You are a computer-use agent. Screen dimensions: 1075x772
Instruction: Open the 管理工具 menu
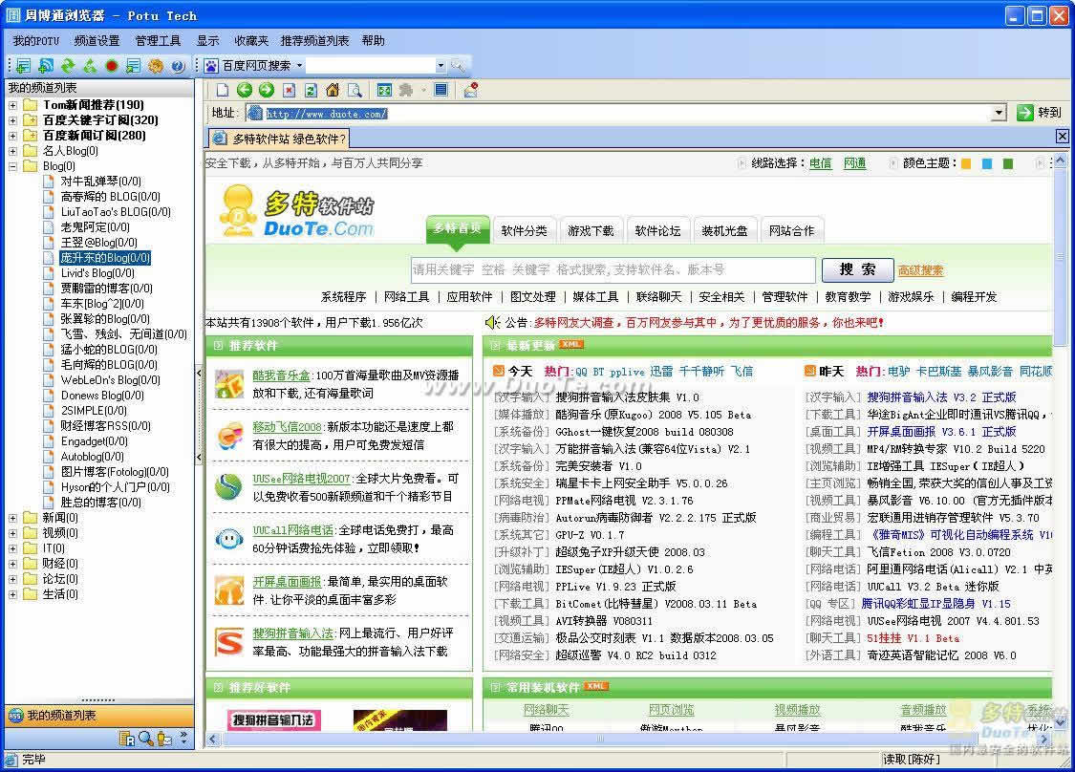158,41
